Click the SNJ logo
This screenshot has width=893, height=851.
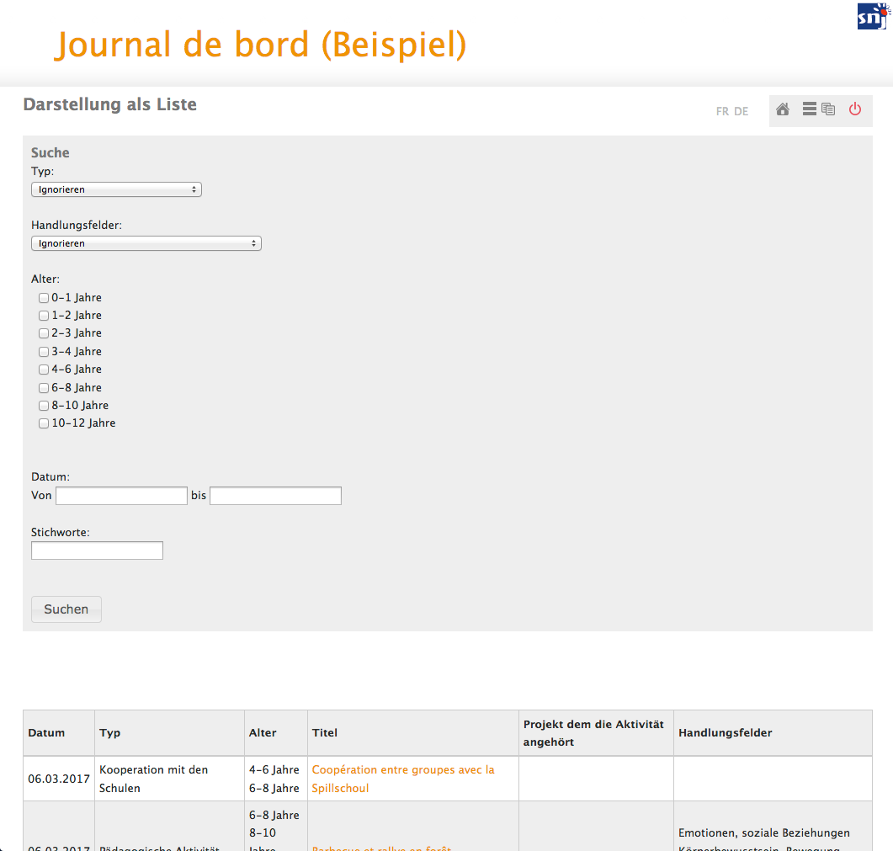pyautogui.click(x=873, y=16)
